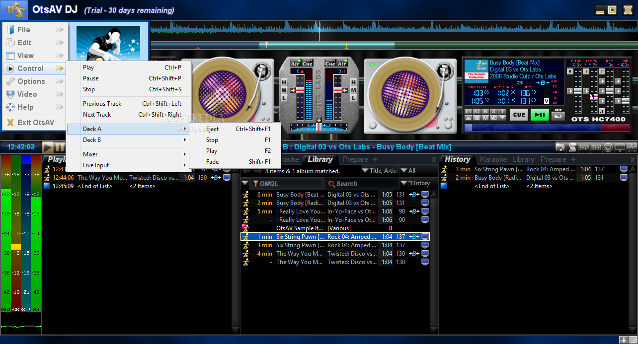The image size is (638, 344).
Task: Click the main play button beside the clock
Action: click(48, 147)
